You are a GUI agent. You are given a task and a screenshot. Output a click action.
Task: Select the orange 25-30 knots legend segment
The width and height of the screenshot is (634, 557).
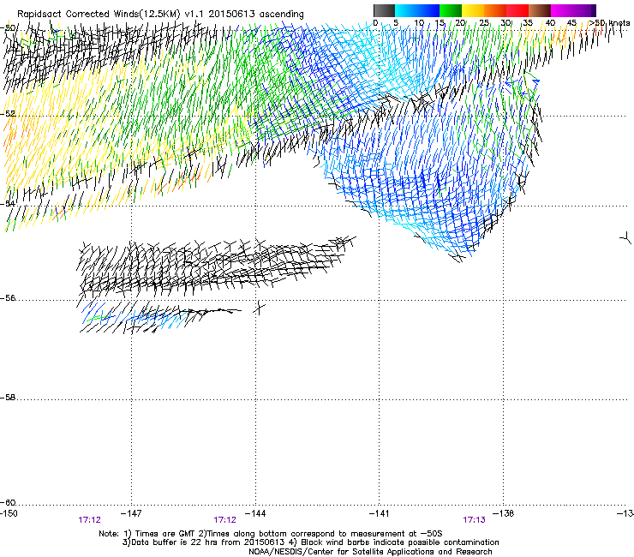pyautogui.click(x=495, y=10)
